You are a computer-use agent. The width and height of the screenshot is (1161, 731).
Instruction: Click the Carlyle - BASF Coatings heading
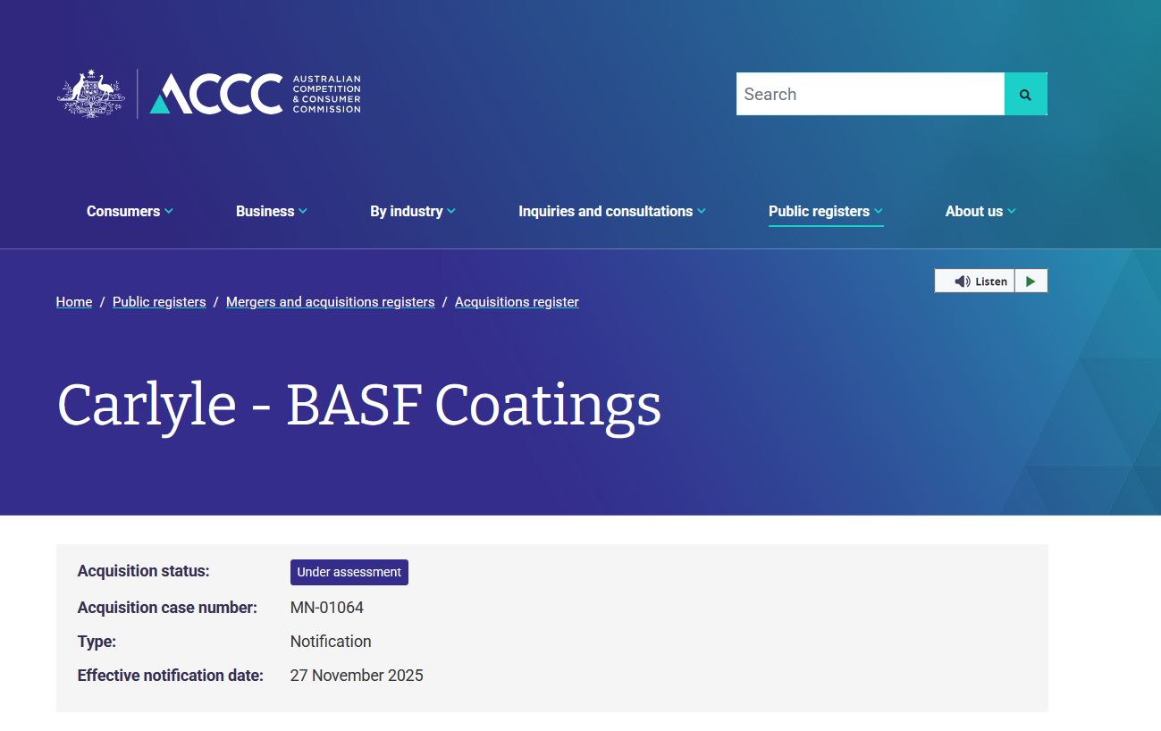(358, 405)
